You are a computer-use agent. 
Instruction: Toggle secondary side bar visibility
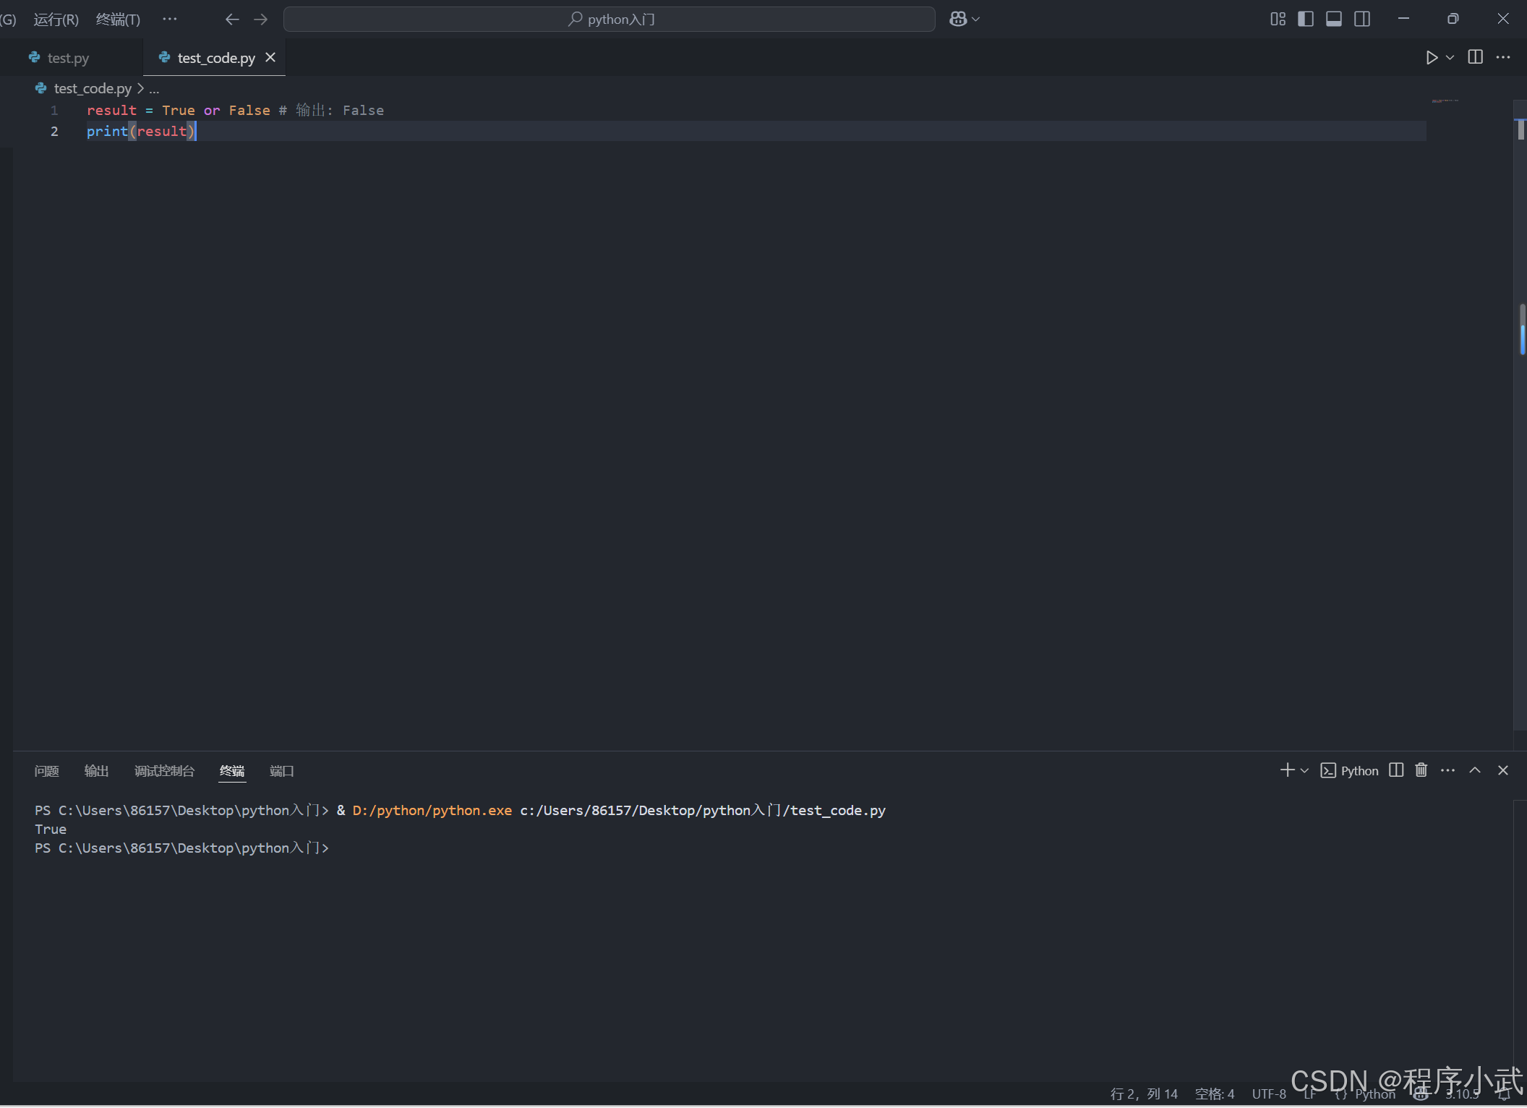click(x=1362, y=20)
